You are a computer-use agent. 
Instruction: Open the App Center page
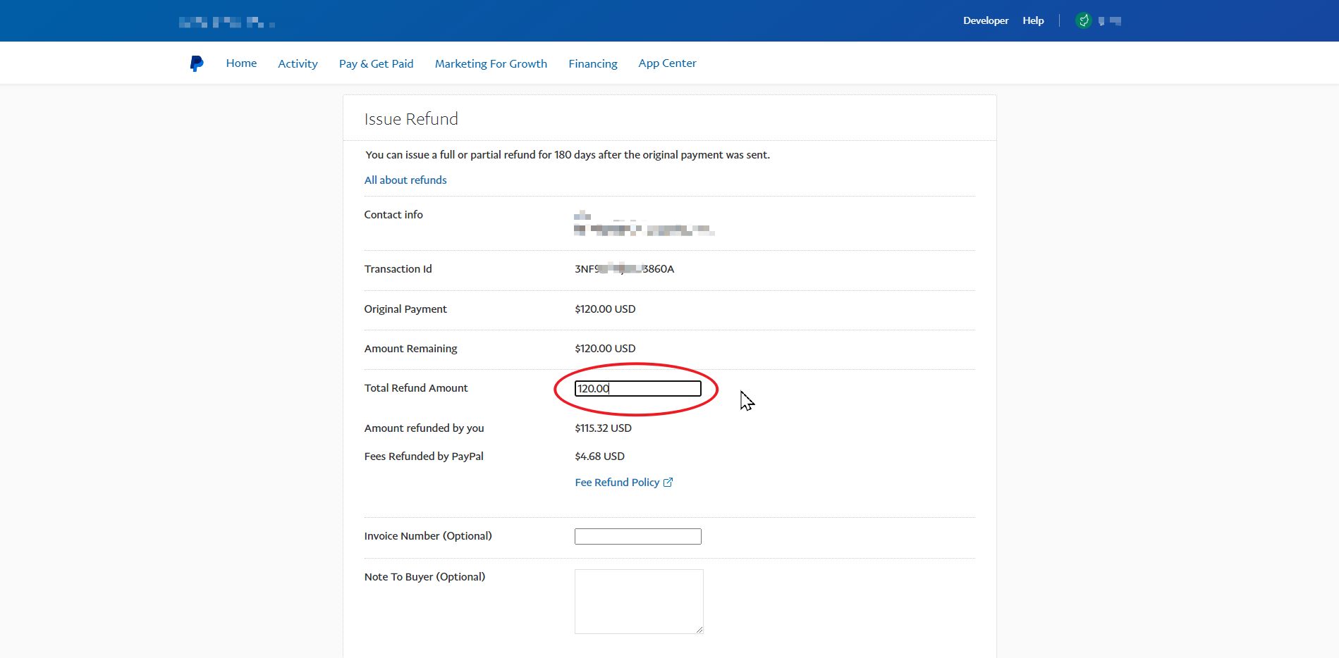pos(667,63)
